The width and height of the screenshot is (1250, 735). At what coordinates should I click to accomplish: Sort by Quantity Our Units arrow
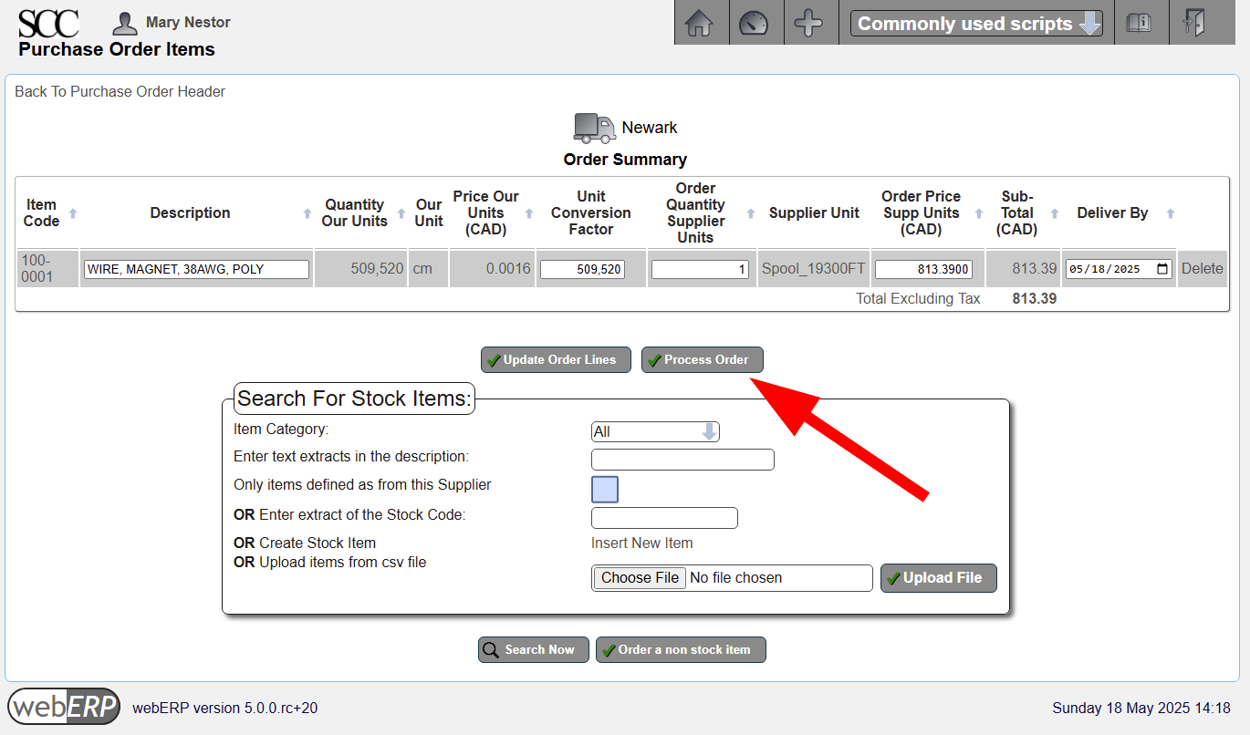[x=401, y=213]
